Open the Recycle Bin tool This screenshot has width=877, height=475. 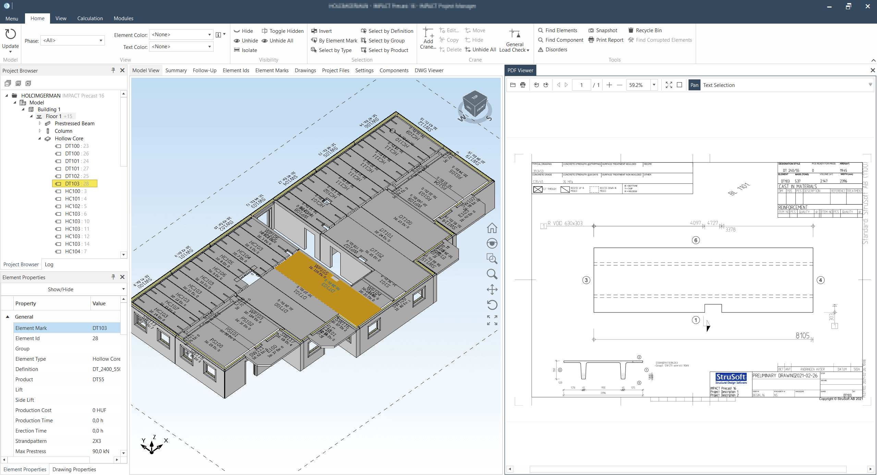point(645,30)
